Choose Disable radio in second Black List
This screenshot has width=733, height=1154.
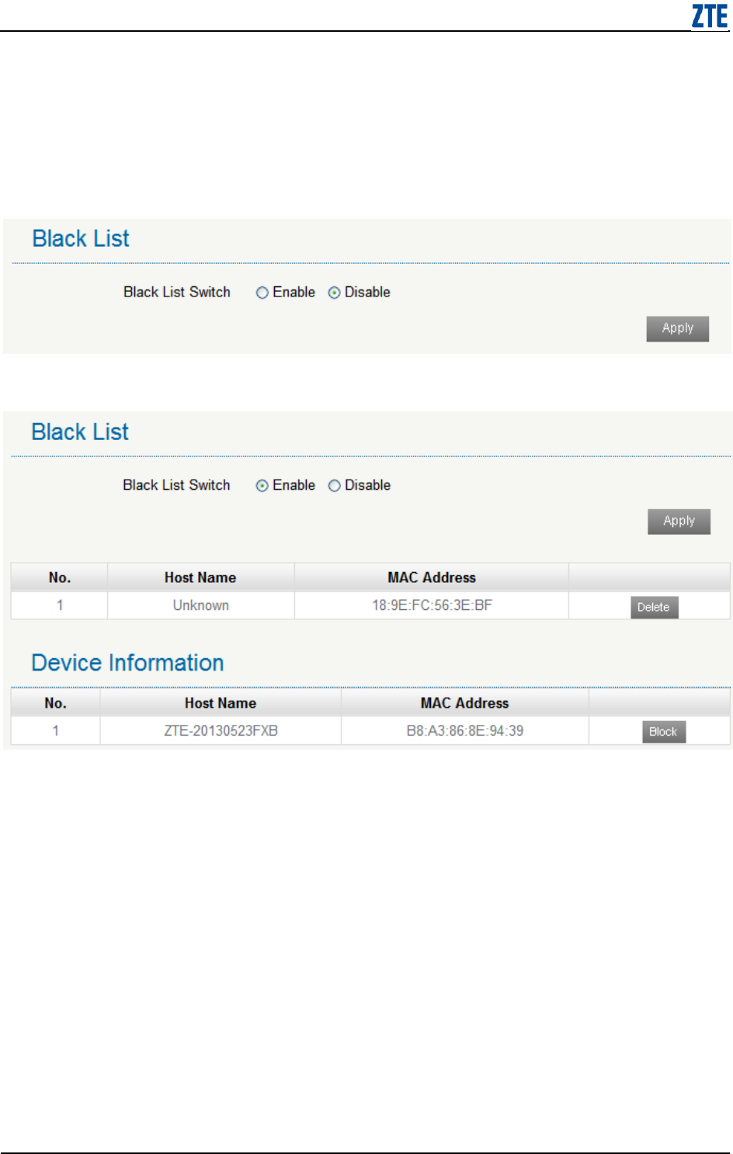(334, 486)
